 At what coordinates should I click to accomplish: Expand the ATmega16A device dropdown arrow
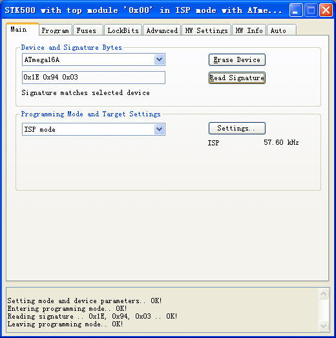[159, 59]
